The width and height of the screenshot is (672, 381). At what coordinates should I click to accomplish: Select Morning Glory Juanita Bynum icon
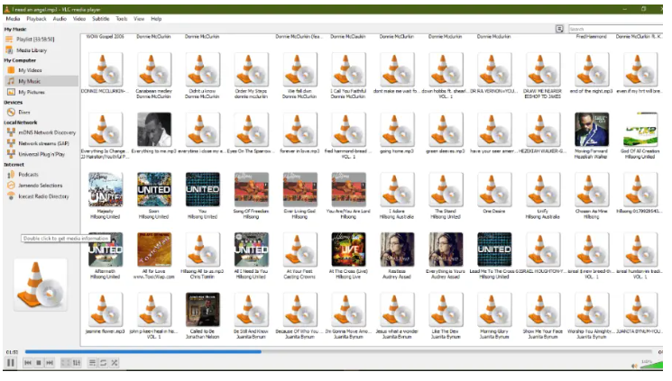(x=494, y=309)
